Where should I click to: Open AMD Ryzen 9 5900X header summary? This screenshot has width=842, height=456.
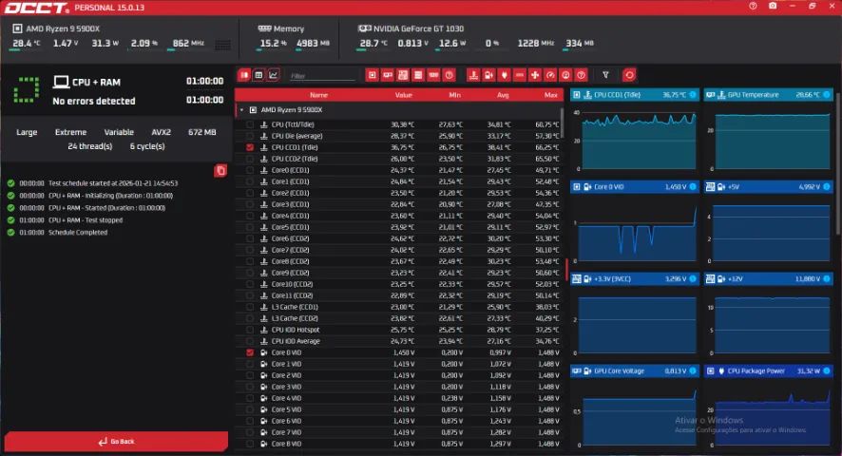click(x=63, y=28)
